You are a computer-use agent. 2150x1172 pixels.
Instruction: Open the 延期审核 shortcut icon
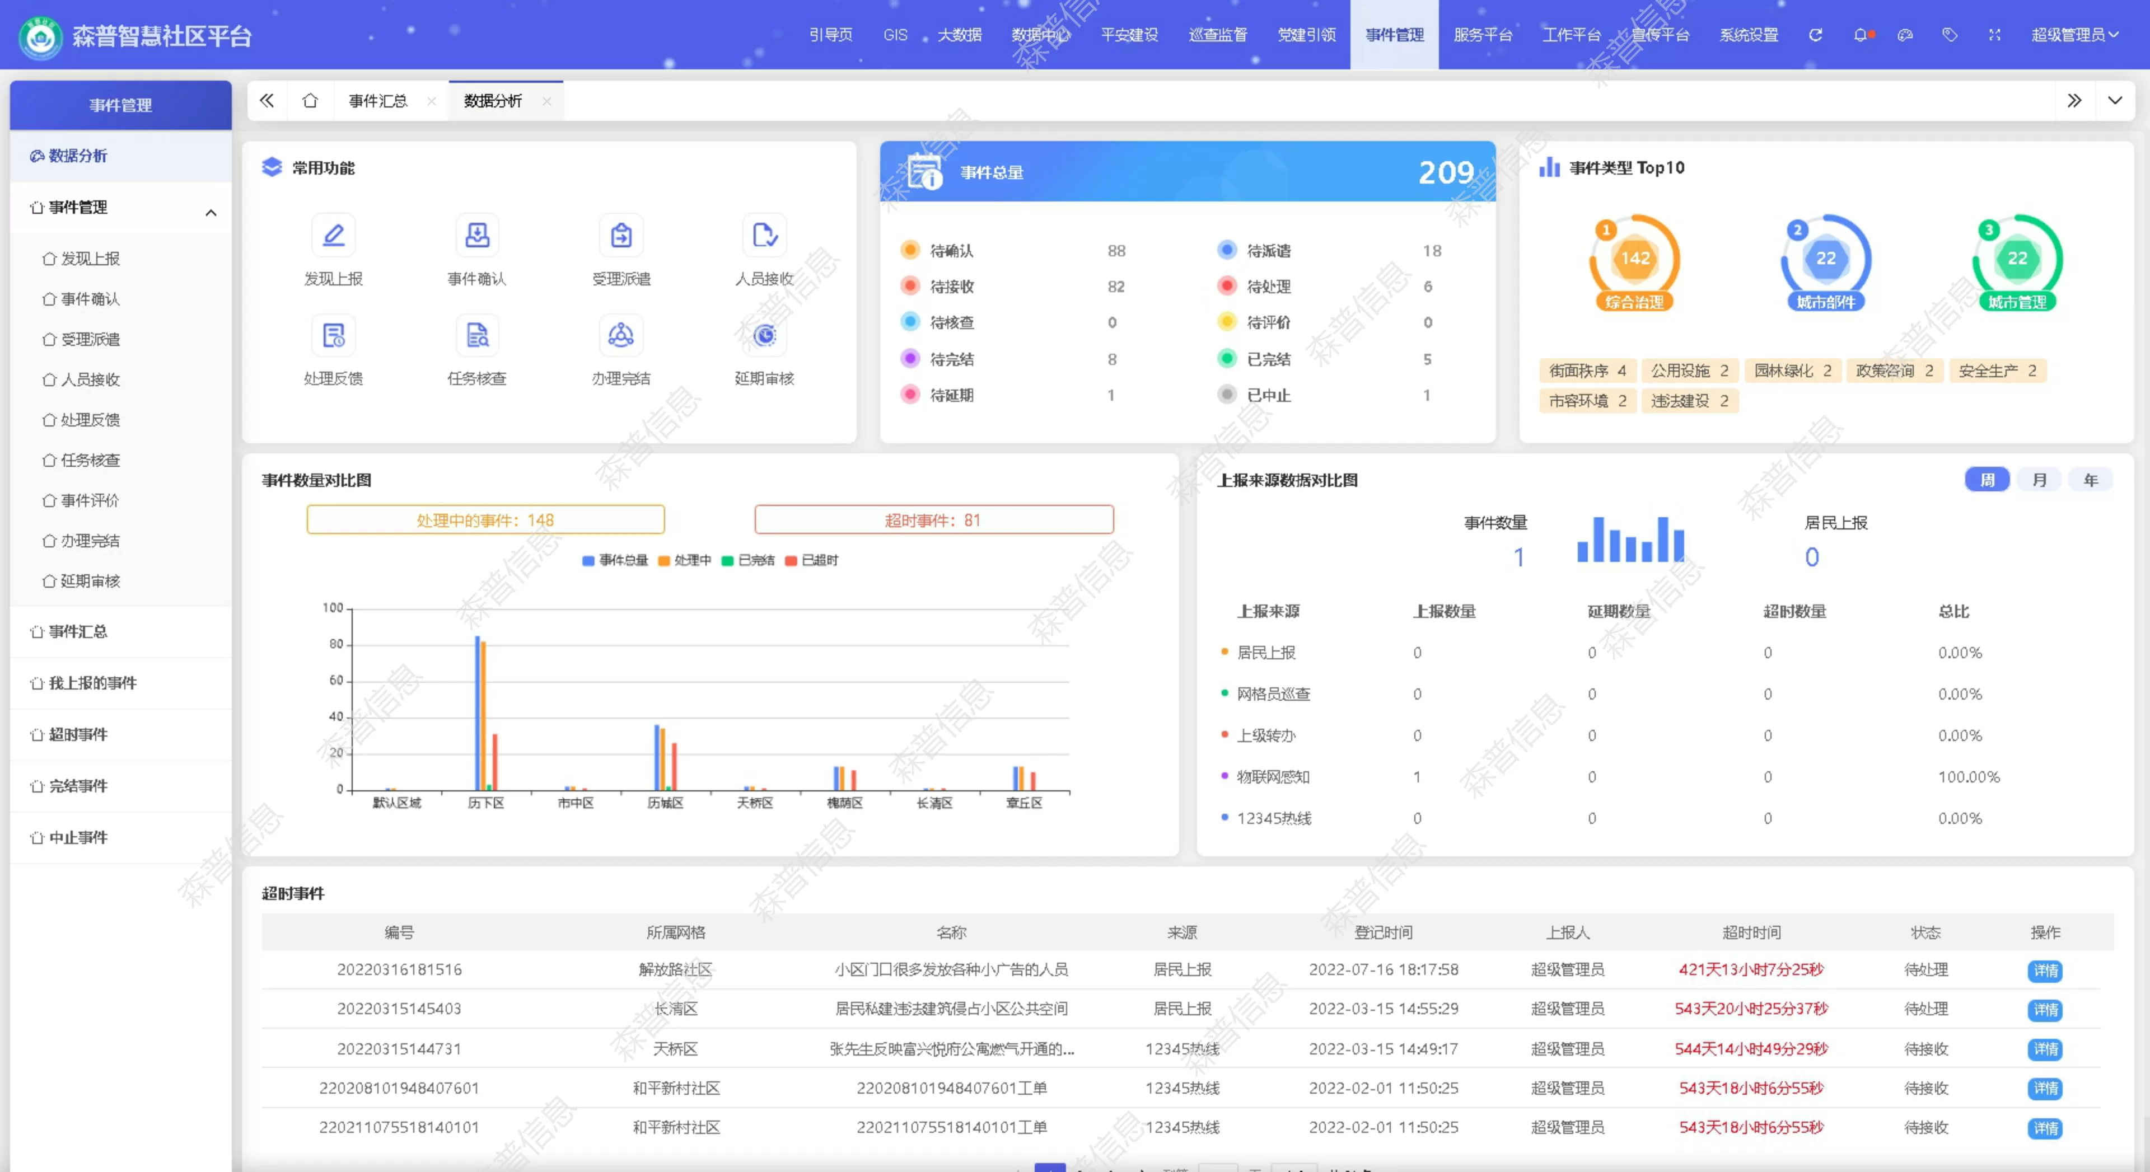pos(764,335)
